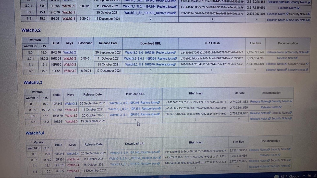Click baseband value 5.80.01 in Watch3,2 table
Viewport: 317px width, 178px height.
[86, 58]
